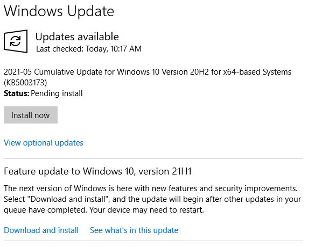
Task: Click the Windows Update page title
Action: (59, 11)
